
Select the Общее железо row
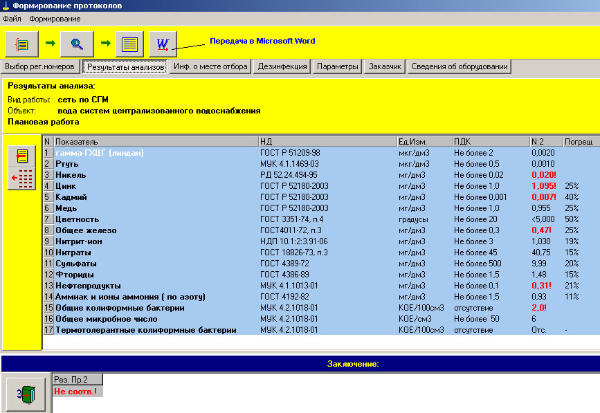(321, 230)
